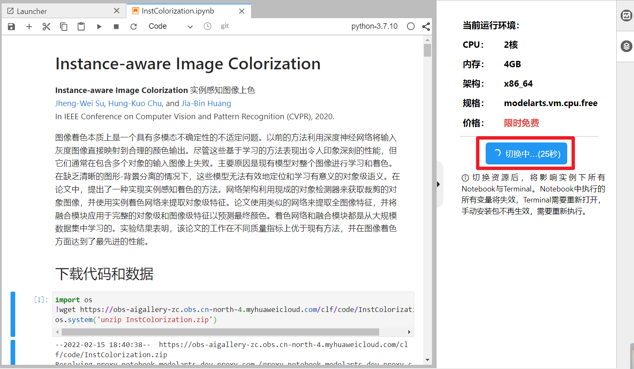Click the clock history icon in the toolbar

(208, 26)
